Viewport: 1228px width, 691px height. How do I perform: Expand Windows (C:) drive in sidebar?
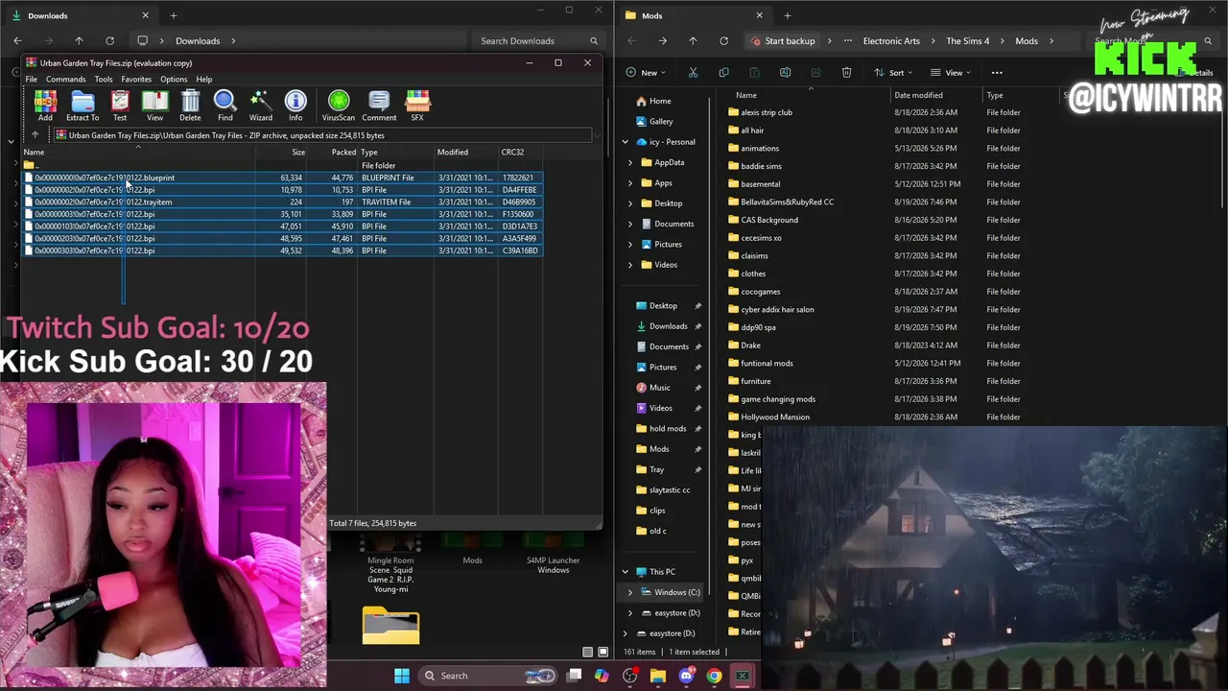[630, 592]
